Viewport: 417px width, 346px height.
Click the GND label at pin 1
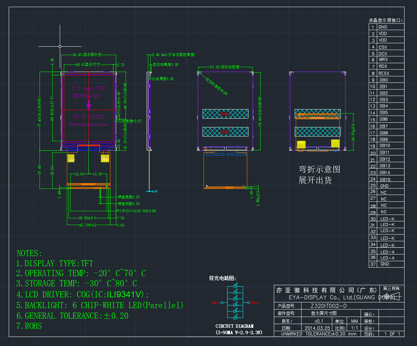click(x=383, y=27)
